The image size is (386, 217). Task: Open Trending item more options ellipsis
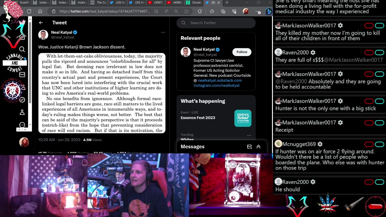coord(249,135)
